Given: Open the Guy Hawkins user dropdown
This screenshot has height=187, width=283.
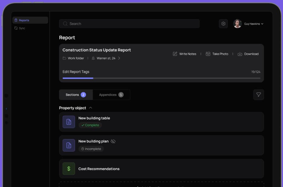Looking at the screenshot, I should [x=262, y=24].
